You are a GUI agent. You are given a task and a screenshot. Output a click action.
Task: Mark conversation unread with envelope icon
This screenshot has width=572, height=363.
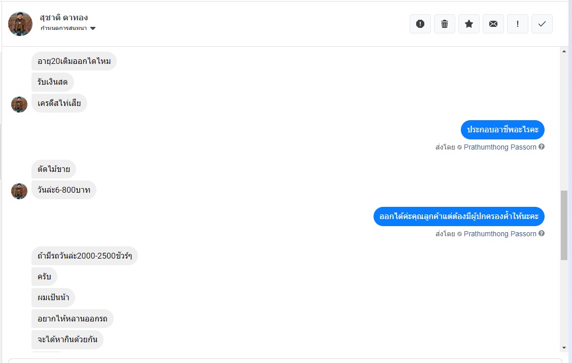493,24
